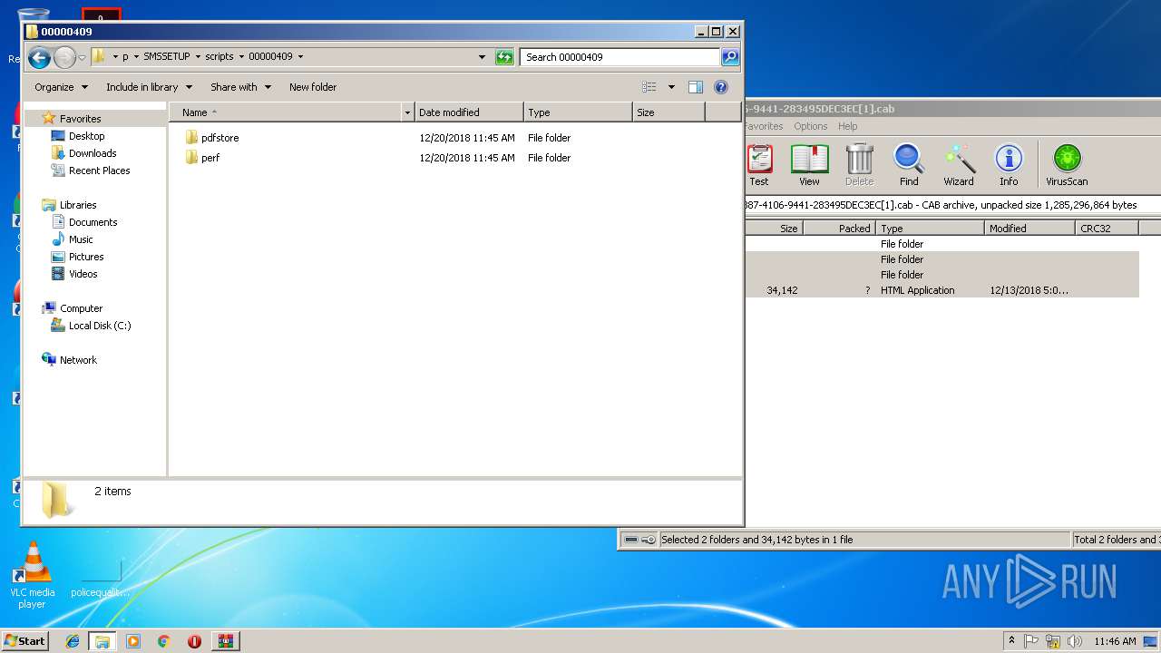1161x653 pixels.
Task: Click the Action Center flag tray icon
Action: pyautogui.click(x=1031, y=641)
